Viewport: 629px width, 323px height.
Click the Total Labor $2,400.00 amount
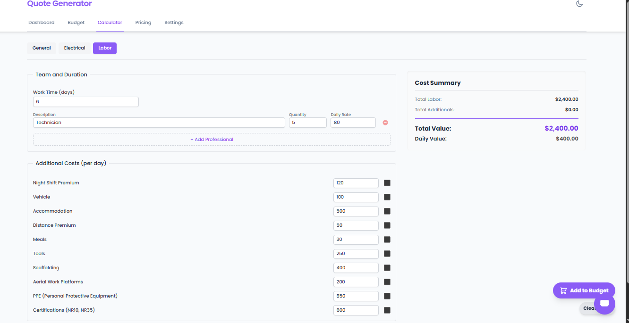(x=567, y=99)
